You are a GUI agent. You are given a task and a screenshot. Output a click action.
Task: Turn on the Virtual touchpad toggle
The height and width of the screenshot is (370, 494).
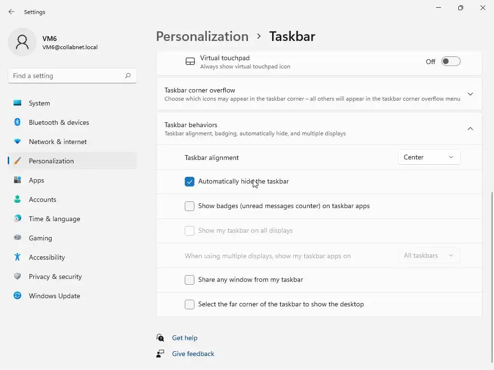click(451, 62)
